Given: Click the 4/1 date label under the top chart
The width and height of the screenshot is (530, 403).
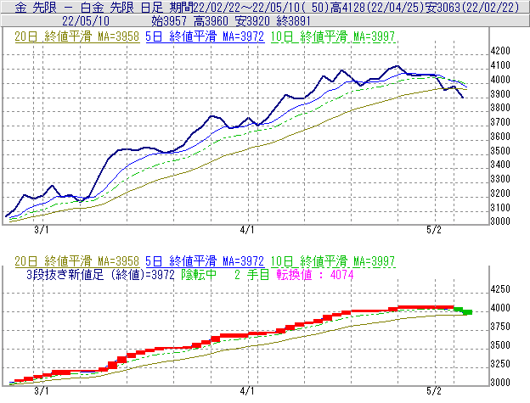Looking at the screenshot, I should pyautogui.click(x=247, y=230).
